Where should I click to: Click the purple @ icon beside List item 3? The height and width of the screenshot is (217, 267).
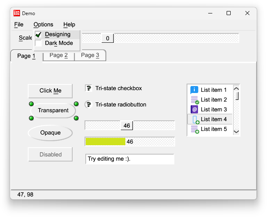tap(194, 109)
